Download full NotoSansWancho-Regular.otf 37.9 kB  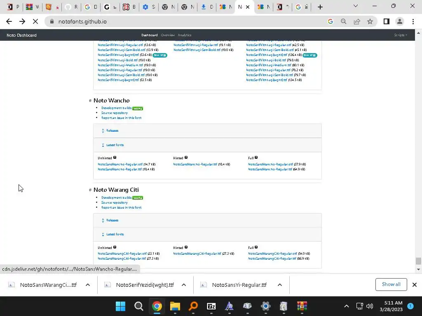[270, 164]
